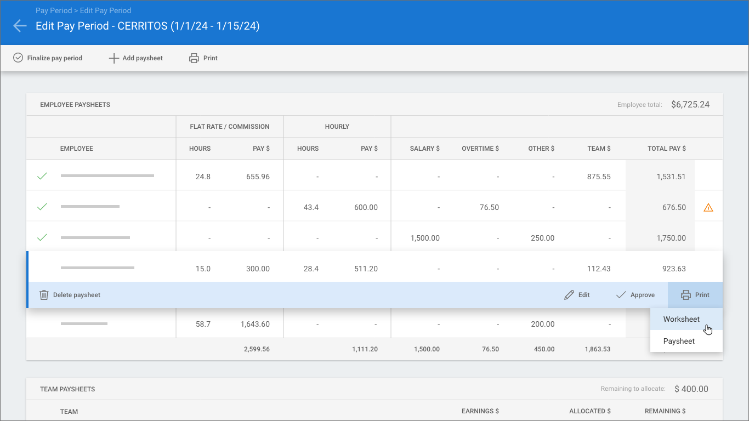Click green checkmark on 1,750.00 row

42,237
